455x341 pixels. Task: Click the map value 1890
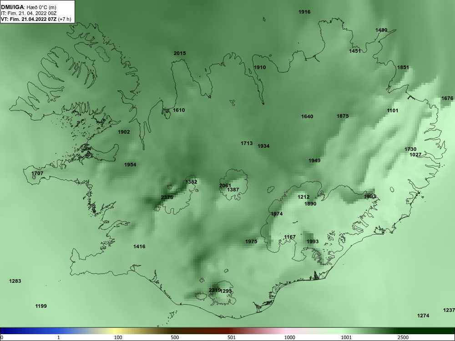(310, 204)
